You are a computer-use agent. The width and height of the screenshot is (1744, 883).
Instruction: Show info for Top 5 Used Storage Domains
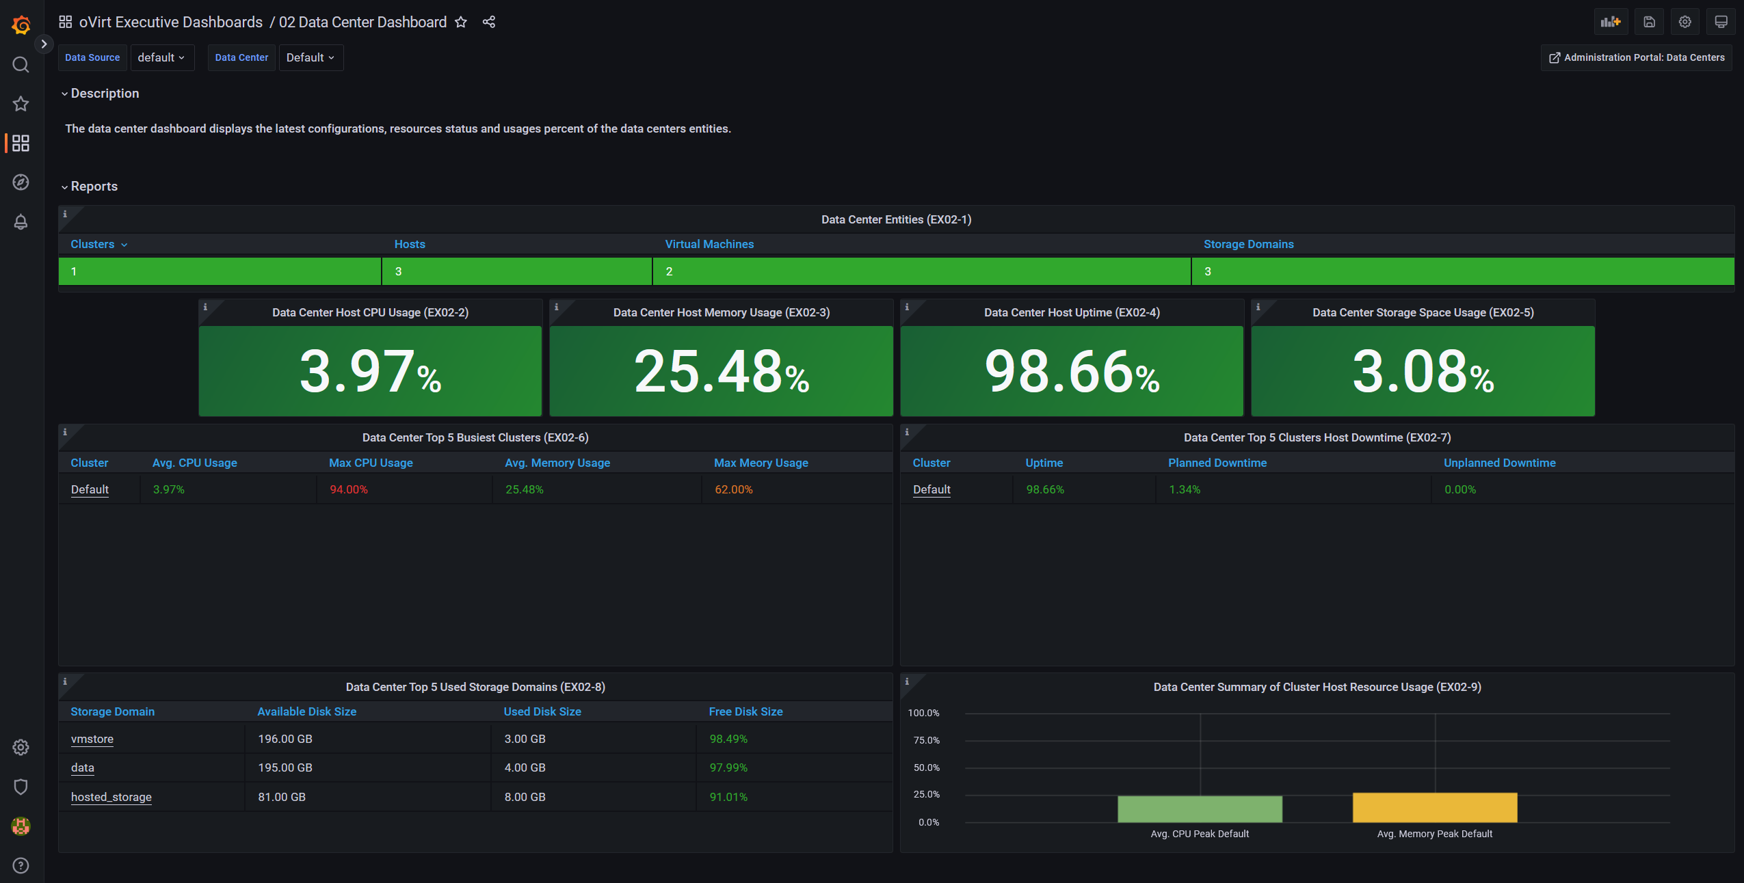[x=65, y=681]
